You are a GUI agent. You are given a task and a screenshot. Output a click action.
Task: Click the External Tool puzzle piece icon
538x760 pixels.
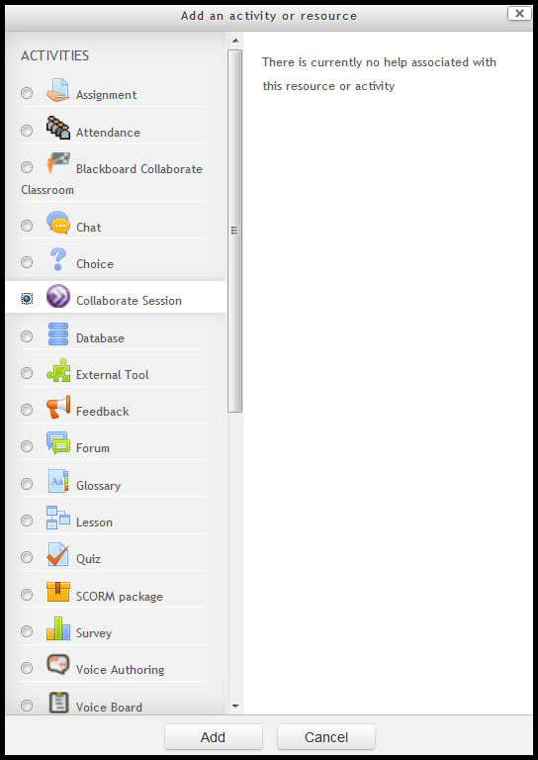tap(58, 371)
